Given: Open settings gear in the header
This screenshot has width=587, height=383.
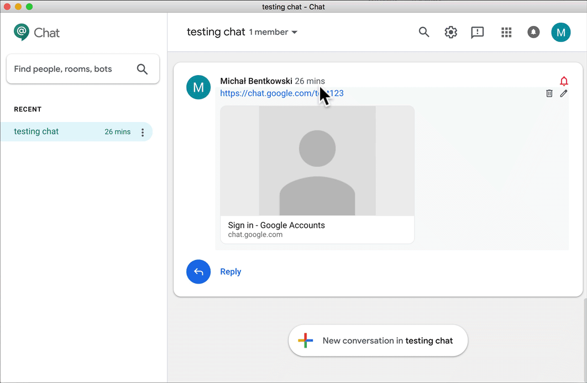Looking at the screenshot, I should tap(450, 32).
